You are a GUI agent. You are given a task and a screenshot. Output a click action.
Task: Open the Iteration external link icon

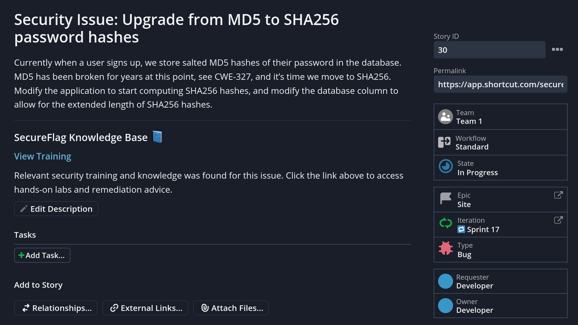(x=558, y=220)
